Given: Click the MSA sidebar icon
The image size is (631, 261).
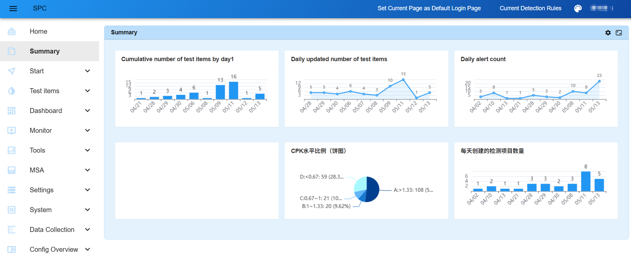Looking at the screenshot, I should [x=12, y=170].
